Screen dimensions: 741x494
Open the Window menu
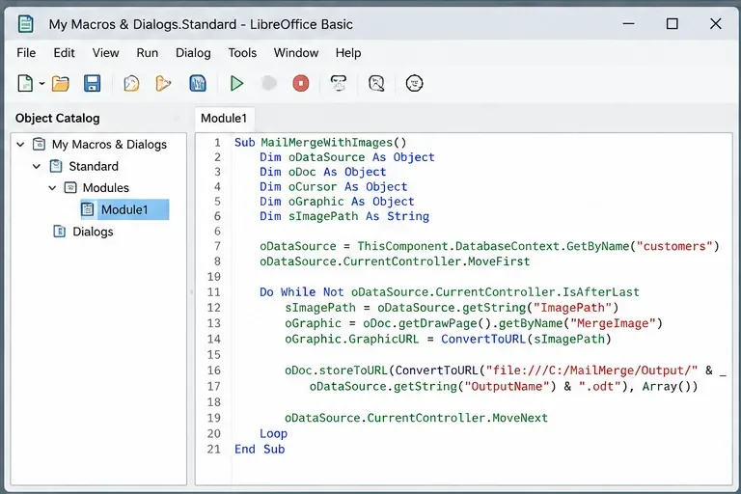point(296,53)
